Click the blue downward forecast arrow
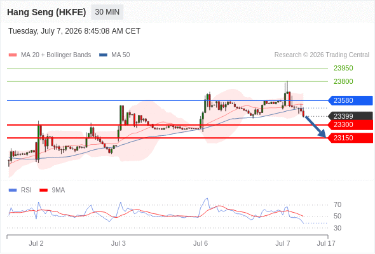This screenshot has height=254, width=375. 315,127
